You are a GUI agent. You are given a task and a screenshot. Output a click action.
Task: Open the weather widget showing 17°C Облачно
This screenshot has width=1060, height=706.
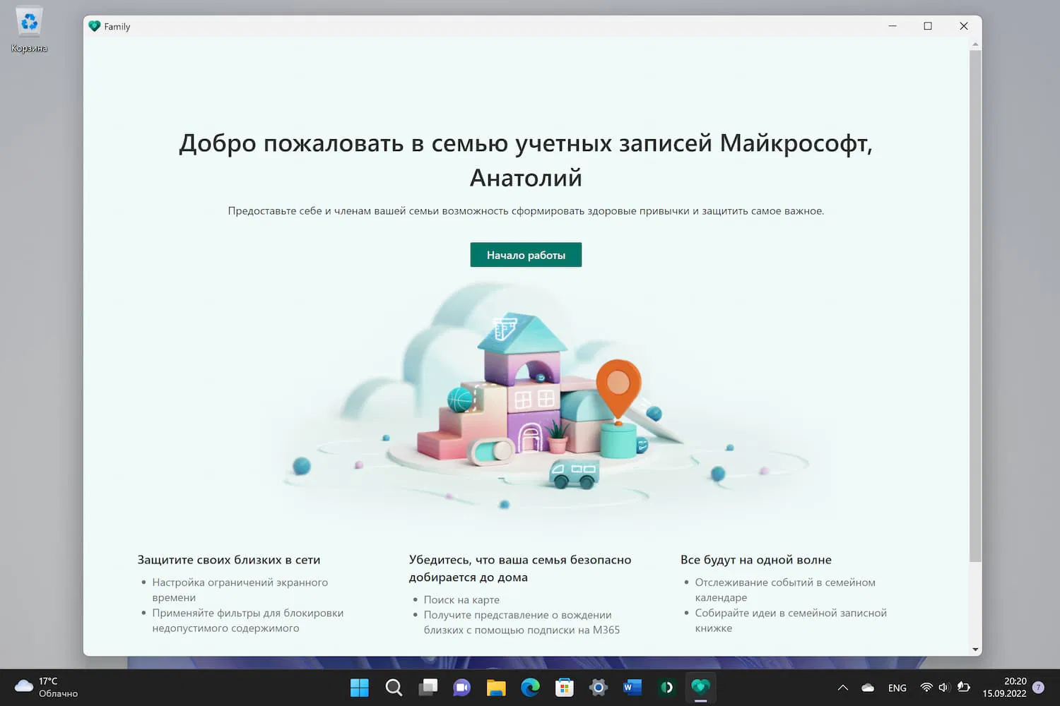click(x=47, y=688)
